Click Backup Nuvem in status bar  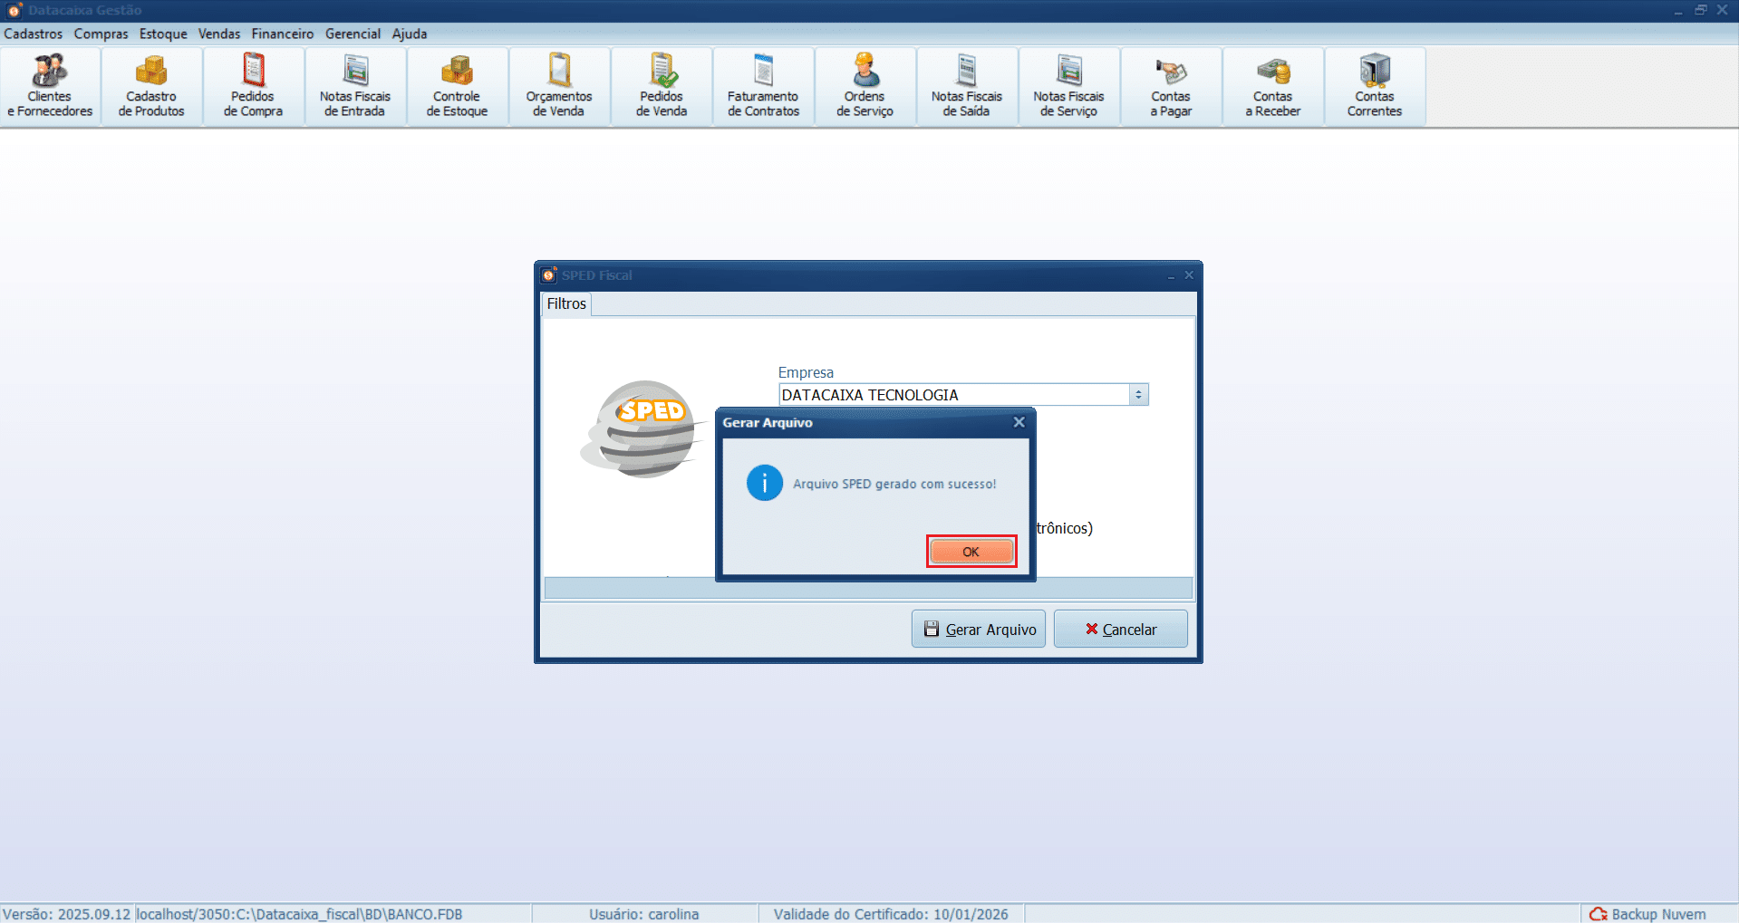click(x=1648, y=914)
